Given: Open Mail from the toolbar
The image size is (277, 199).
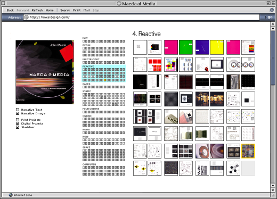Looking at the screenshot, I should 87,10.
